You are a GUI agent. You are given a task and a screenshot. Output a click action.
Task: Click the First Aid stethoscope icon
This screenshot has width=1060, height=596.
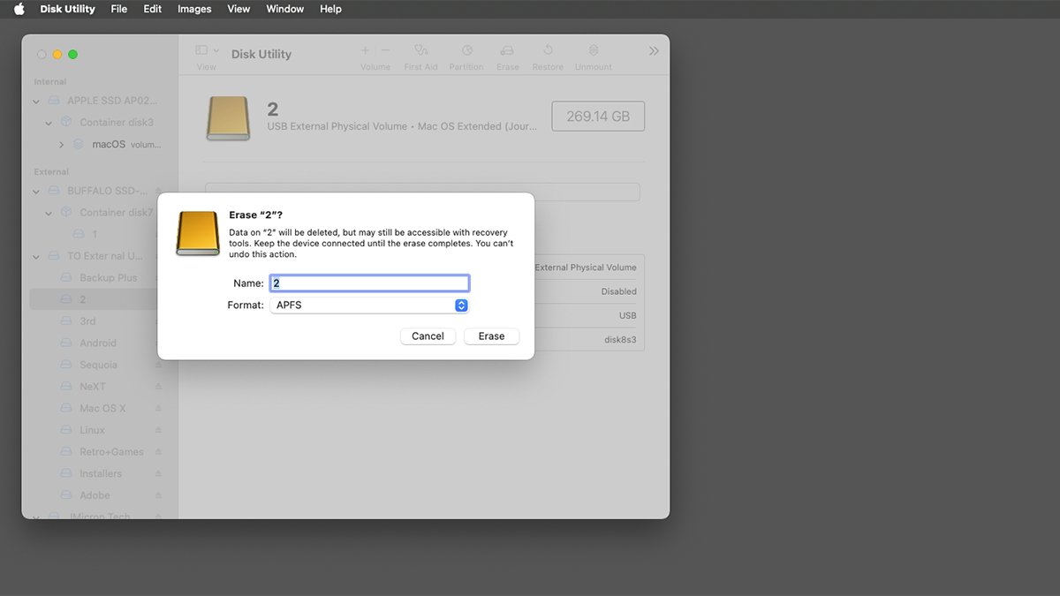[x=420, y=50]
